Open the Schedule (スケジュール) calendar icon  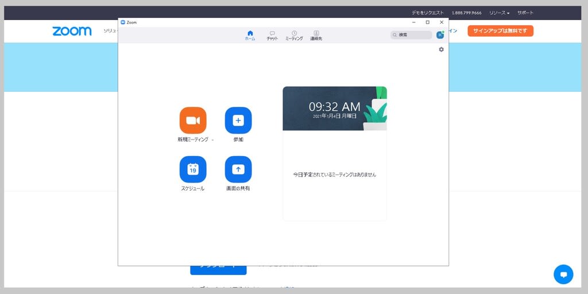pos(193,169)
